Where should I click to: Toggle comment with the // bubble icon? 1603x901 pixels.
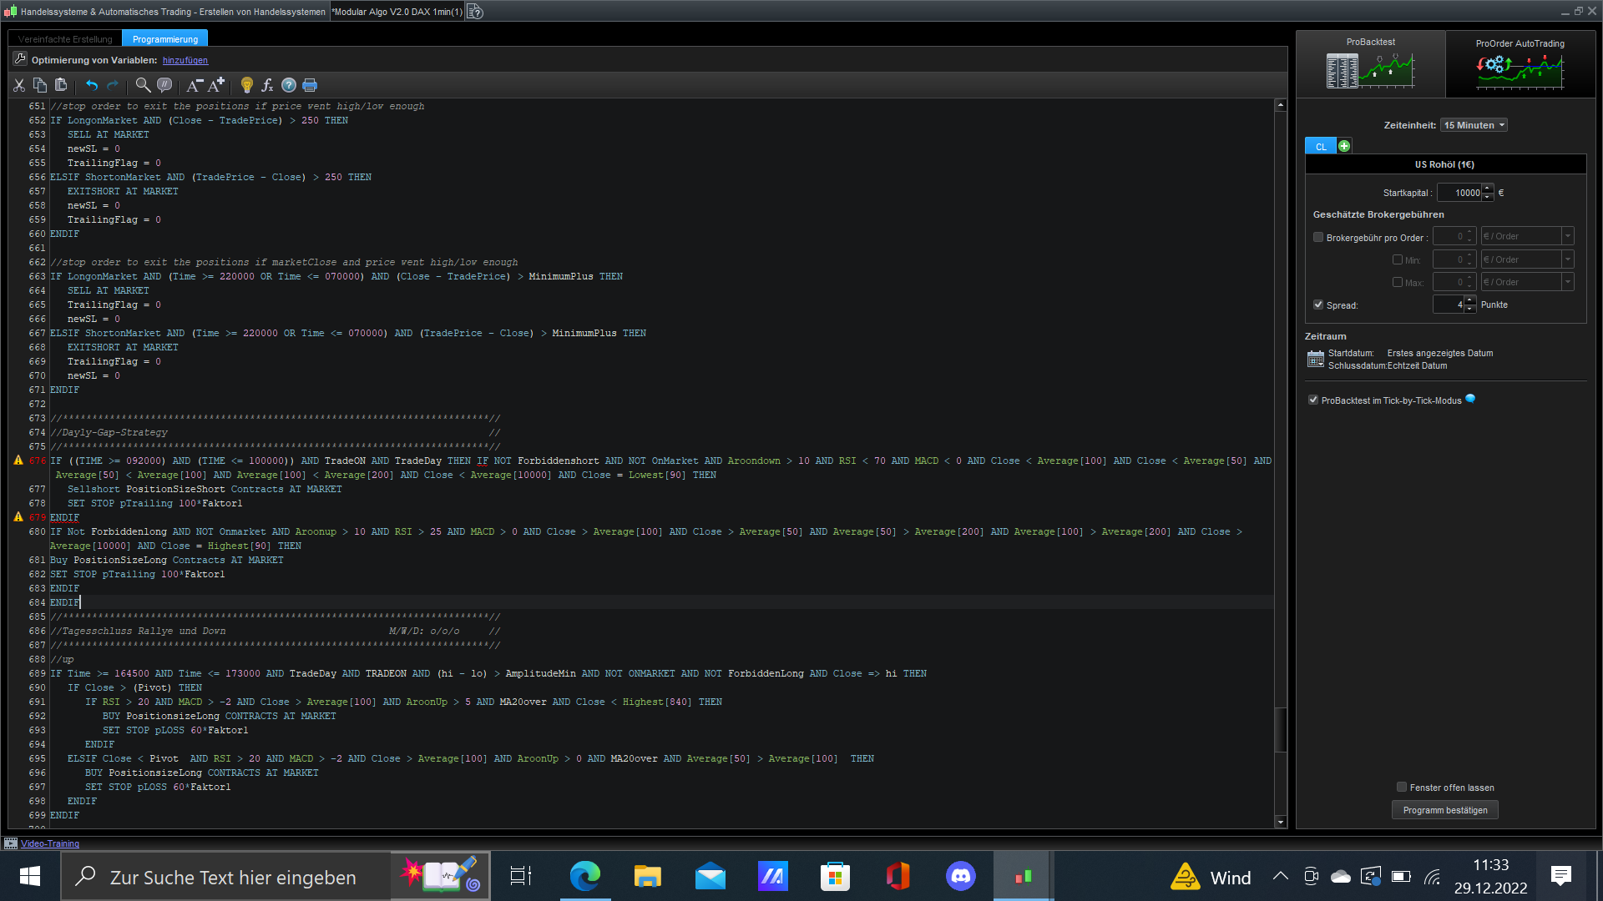pos(164,85)
